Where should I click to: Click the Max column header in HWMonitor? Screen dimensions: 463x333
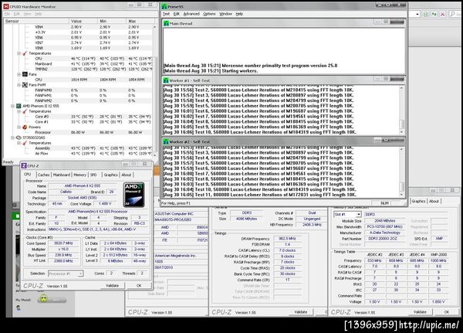140,21
